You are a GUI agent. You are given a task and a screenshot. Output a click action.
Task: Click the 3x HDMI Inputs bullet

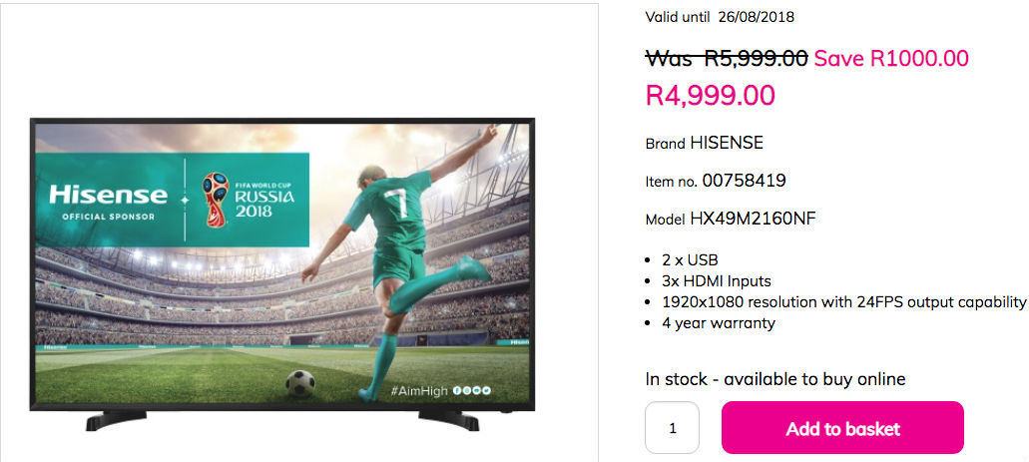[716, 281]
